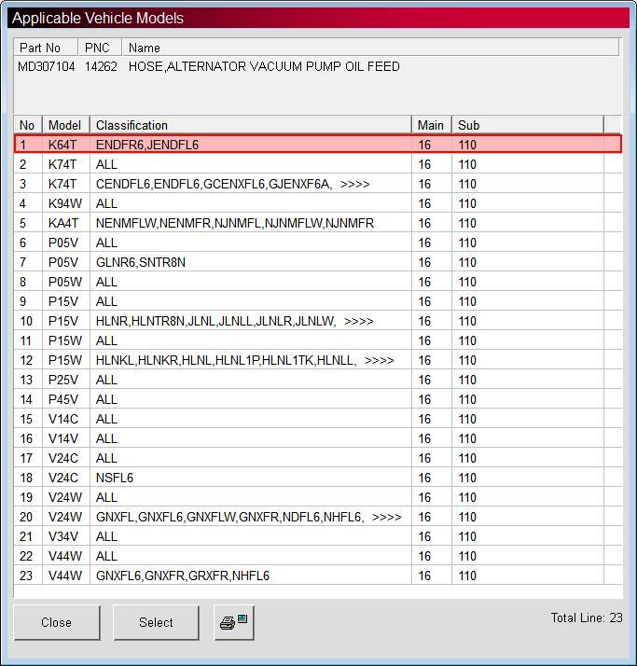
Task: Select row 14 P45V ALL
Action: (x=318, y=399)
